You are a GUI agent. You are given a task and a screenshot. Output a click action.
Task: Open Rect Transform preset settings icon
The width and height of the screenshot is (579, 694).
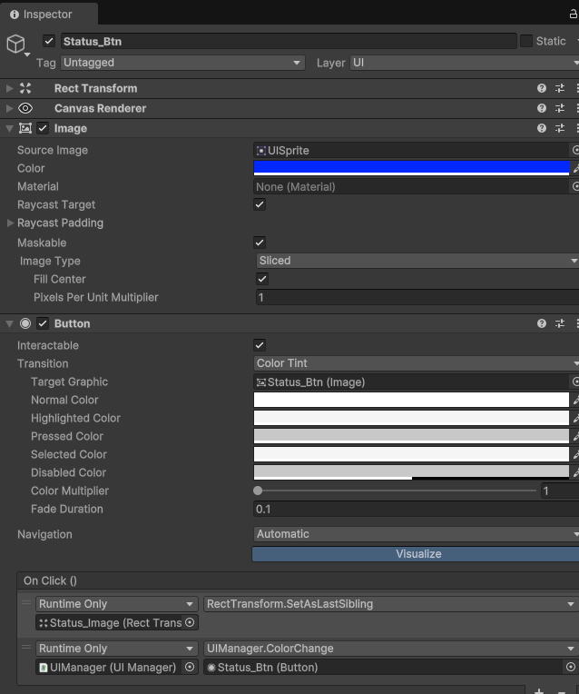[560, 88]
